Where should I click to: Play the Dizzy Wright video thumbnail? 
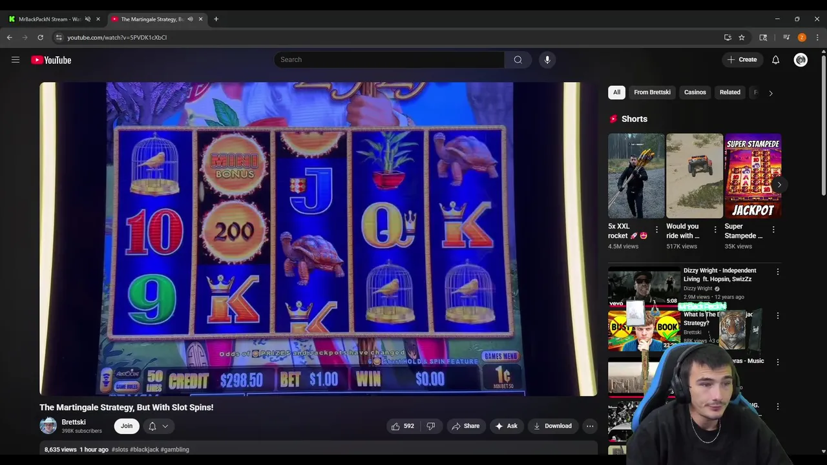644,287
